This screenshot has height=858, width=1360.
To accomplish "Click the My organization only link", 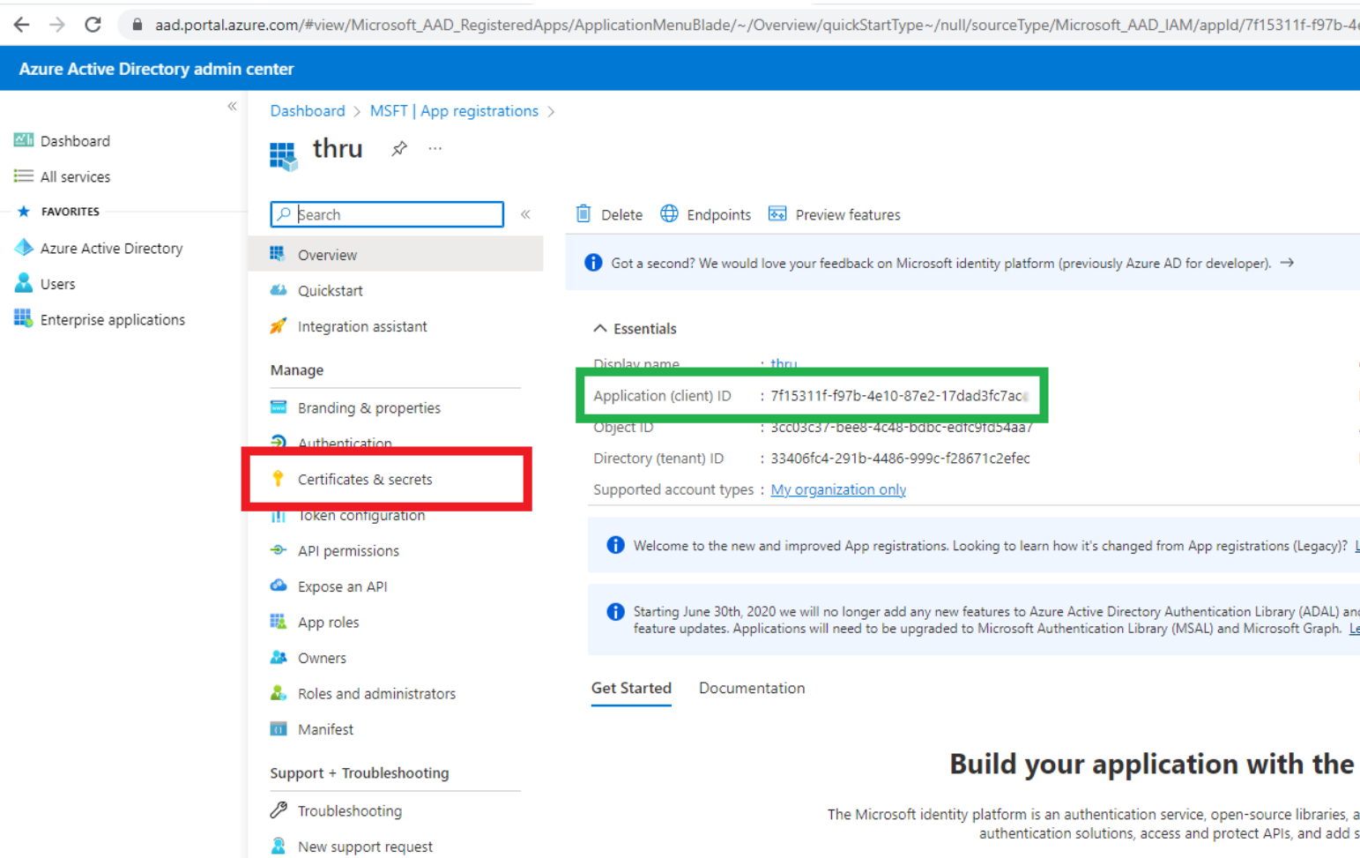I will point(838,489).
